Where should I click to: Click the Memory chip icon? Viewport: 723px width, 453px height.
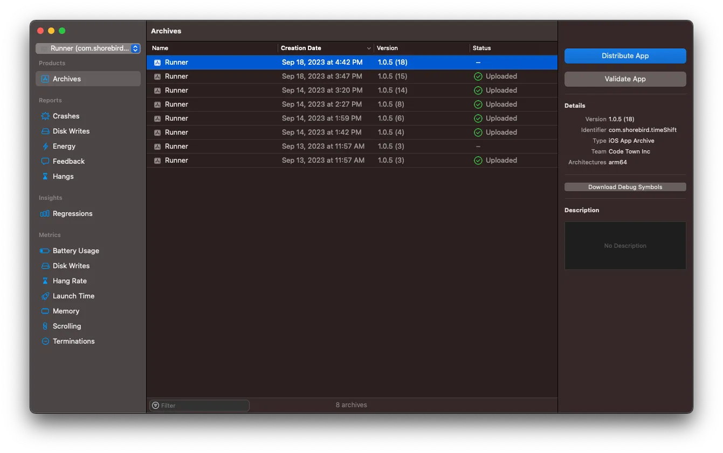point(45,311)
